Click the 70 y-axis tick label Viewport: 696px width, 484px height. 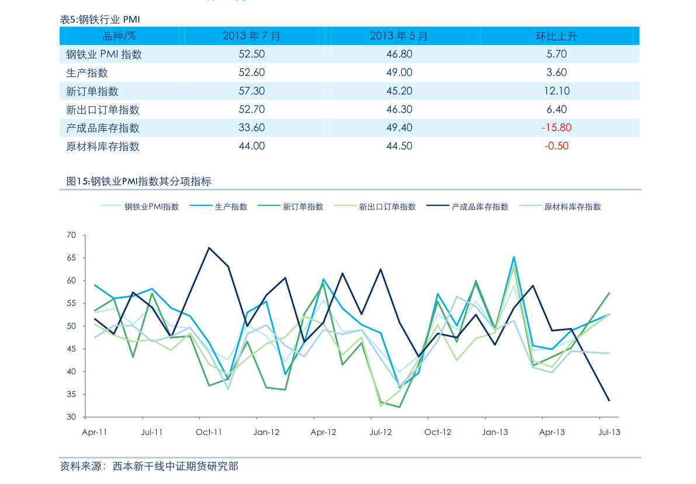pos(71,235)
